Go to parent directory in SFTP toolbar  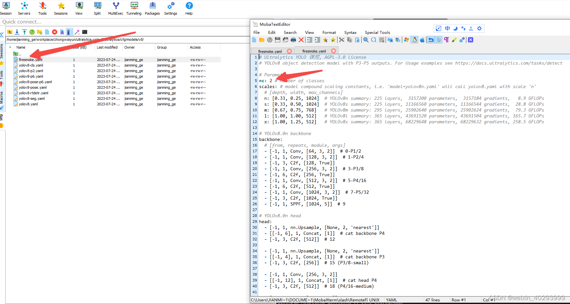click(9, 32)
